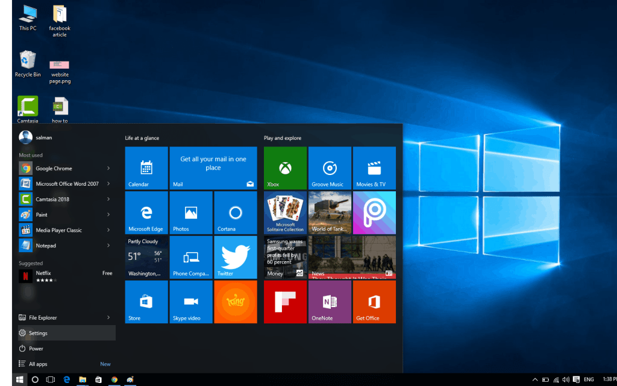Launch OneNote from its tile
Image resolution: width=617 pixels, height=386 pixels.
329,302
